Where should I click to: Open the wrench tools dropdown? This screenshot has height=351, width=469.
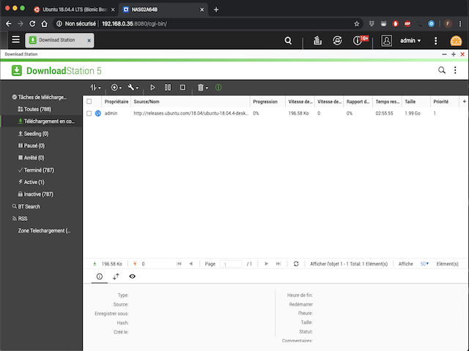[x=133, y=88]
